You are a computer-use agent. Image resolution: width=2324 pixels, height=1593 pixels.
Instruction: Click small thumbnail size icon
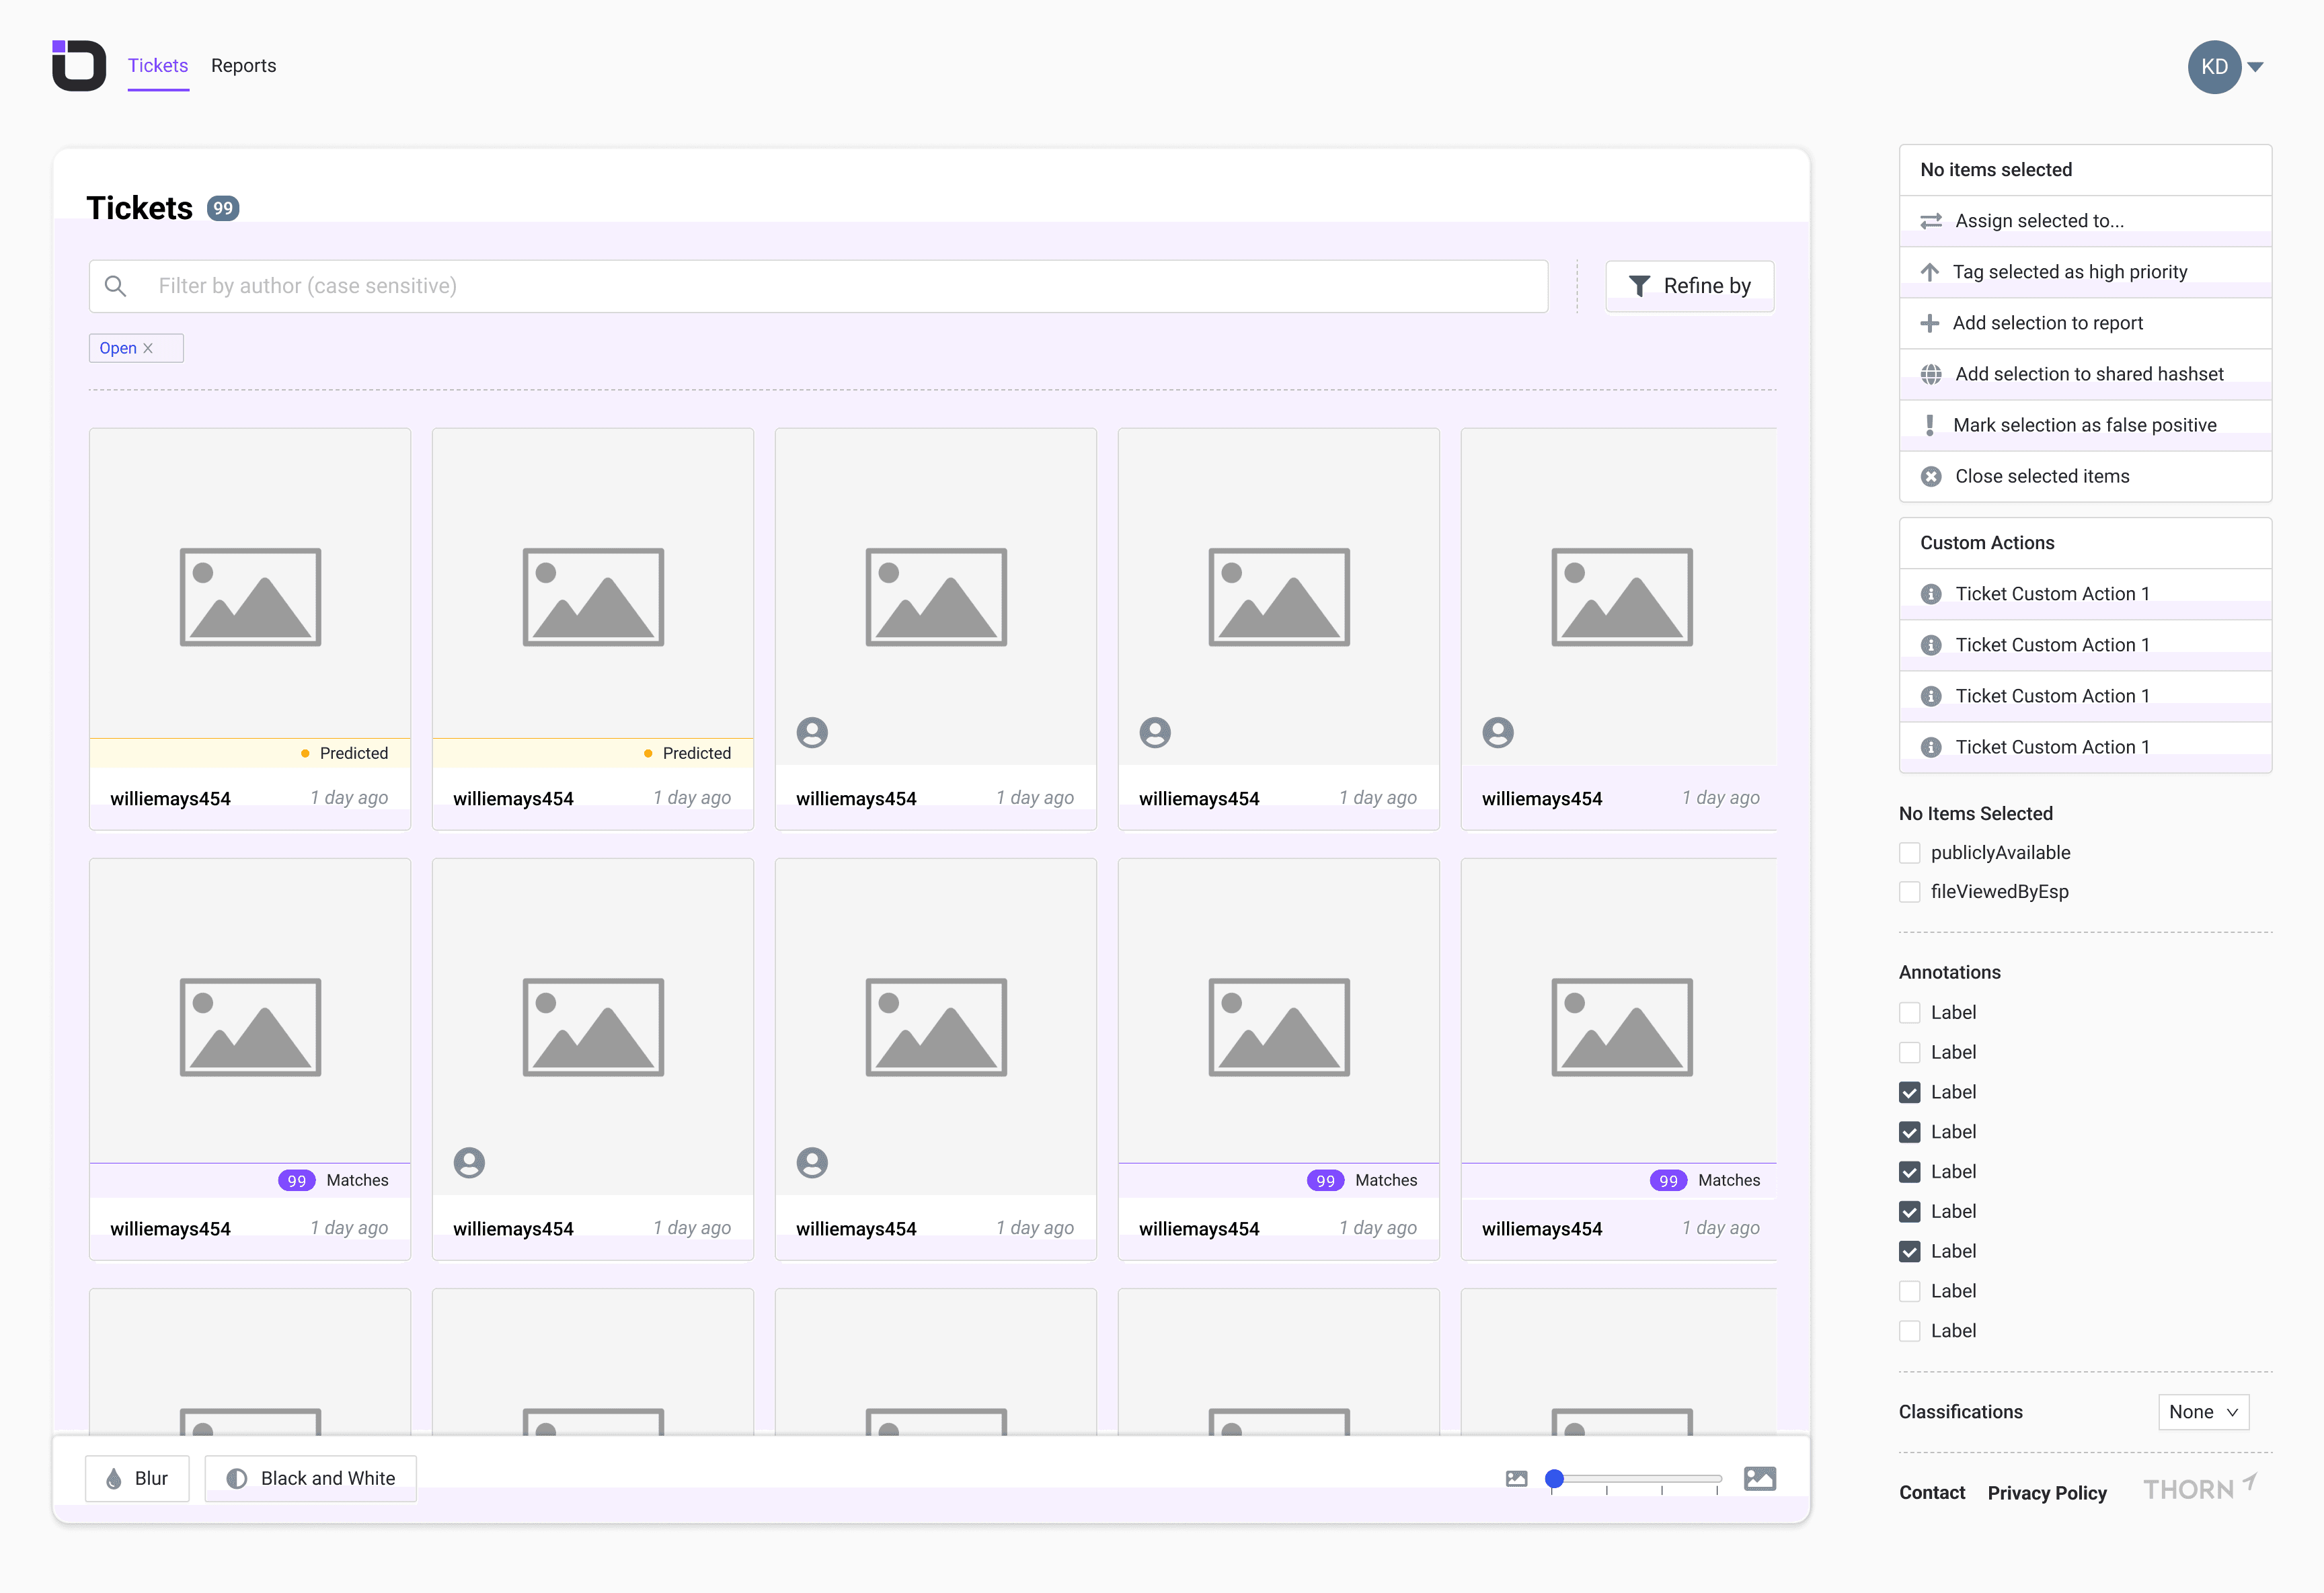coord(1516,1478)
